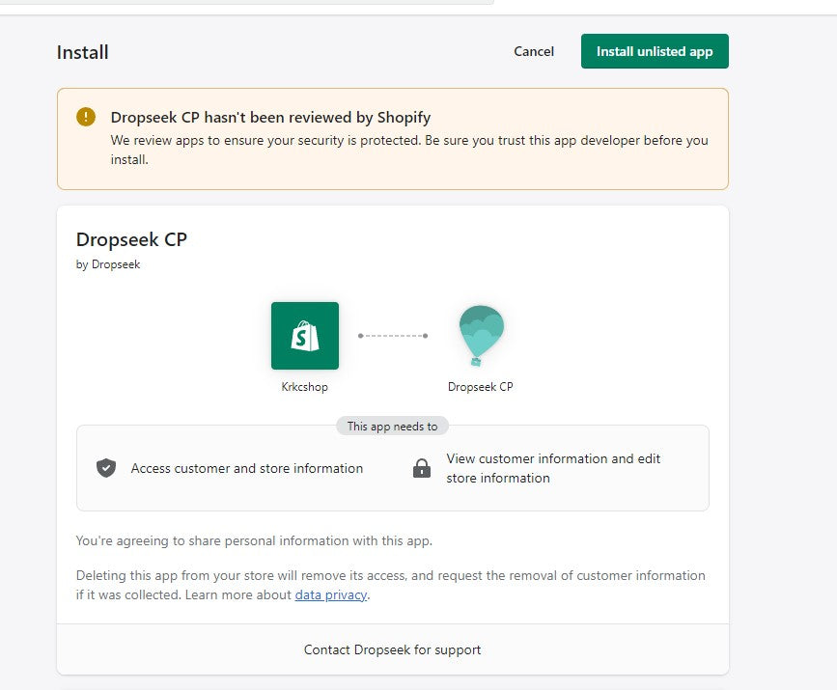Select the 'This app needs to' badge
Viewport: 837px width, 690px height.
tap(392, 427)
